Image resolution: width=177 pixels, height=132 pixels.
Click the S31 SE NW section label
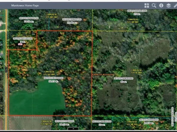(137, 73)
